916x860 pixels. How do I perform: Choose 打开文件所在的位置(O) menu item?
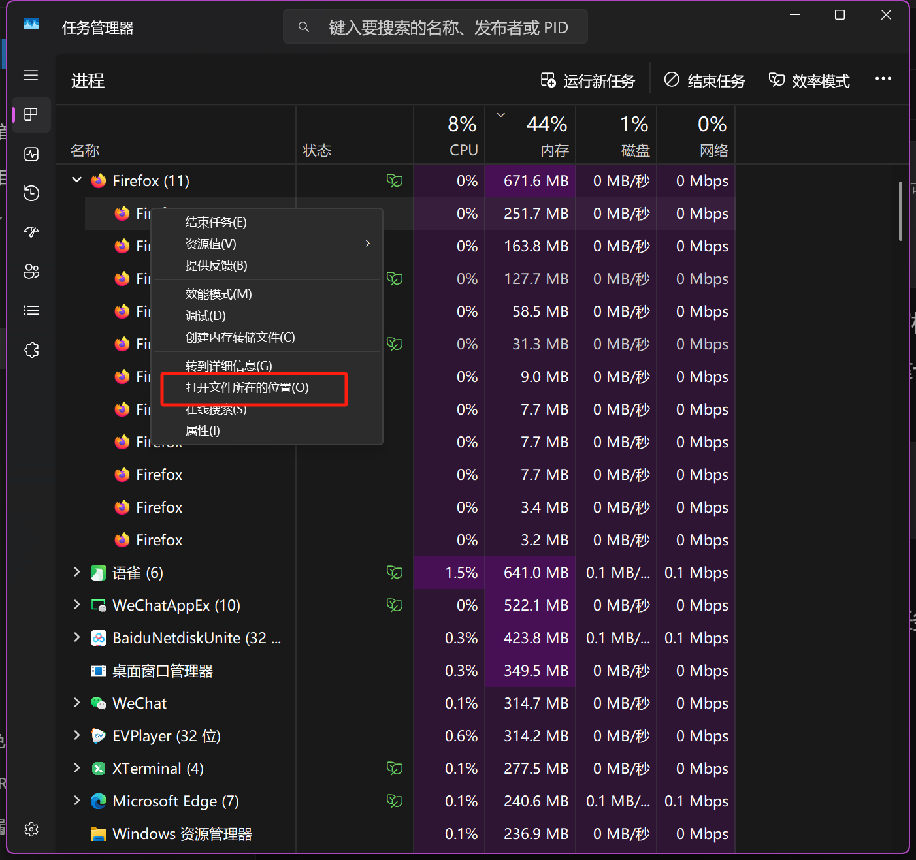pos(267,388)
